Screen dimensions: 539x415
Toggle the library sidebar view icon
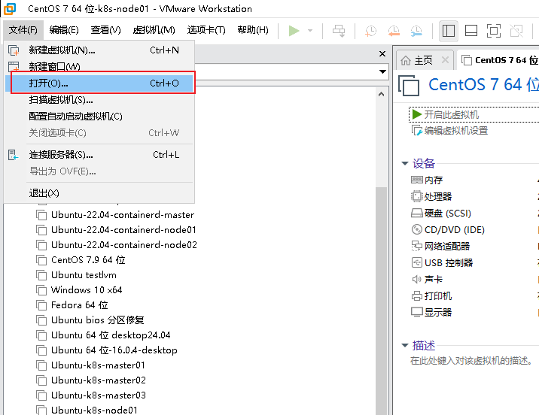[449, 31]
